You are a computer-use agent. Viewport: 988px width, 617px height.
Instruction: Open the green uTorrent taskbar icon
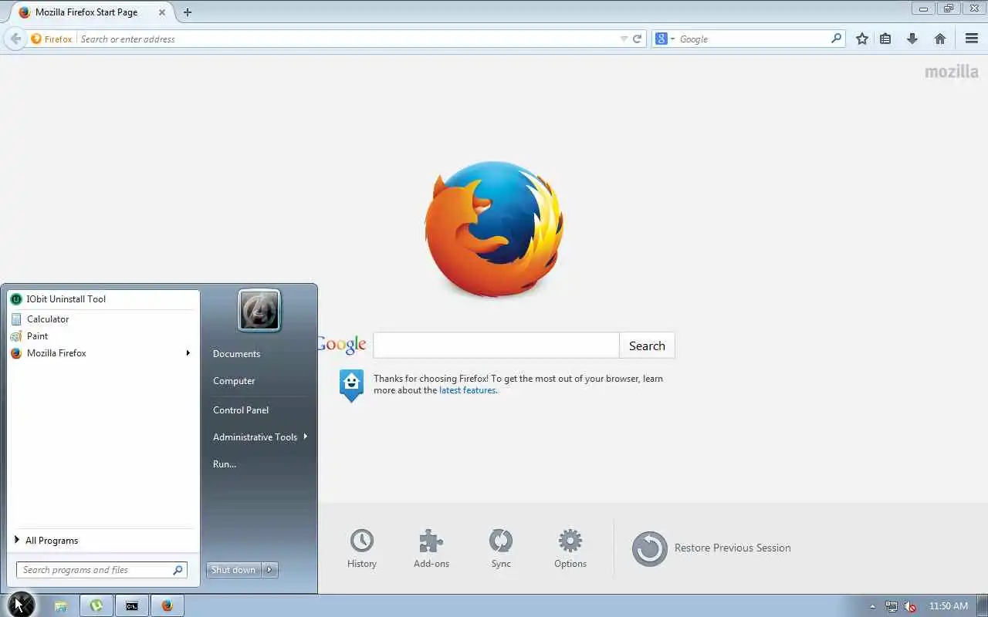pyautogui.click(x=96, y=606)
